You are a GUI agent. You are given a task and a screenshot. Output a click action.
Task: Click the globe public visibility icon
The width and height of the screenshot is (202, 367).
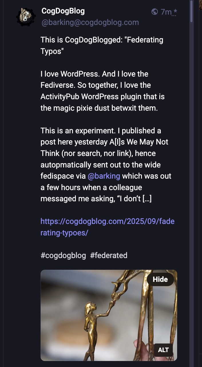click(x=155, y=12)
